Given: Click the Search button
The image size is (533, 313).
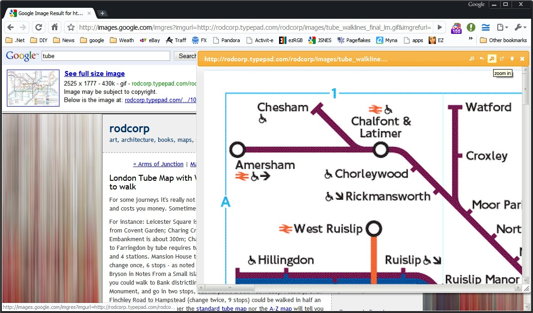Looking at the screenshot, I should [x=185, y=56].
